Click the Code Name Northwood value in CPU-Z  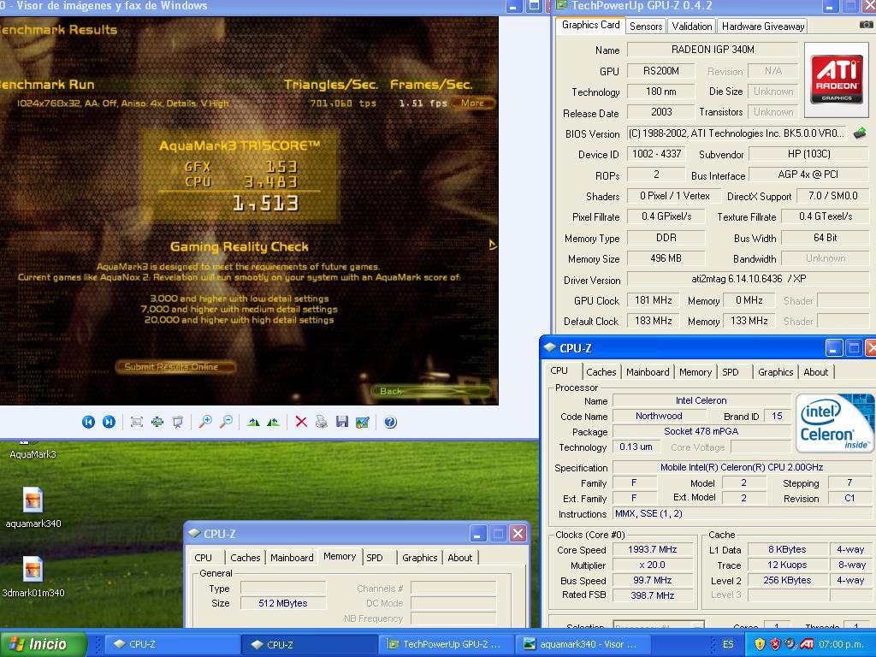[660, 416]
